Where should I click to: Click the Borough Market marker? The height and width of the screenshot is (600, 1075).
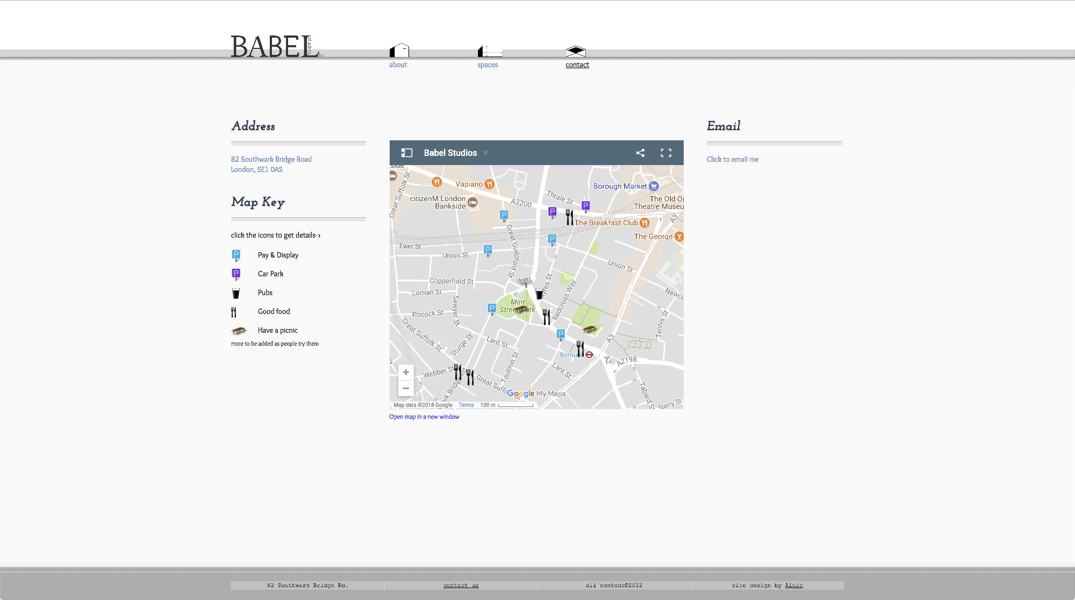click(654, 186)
